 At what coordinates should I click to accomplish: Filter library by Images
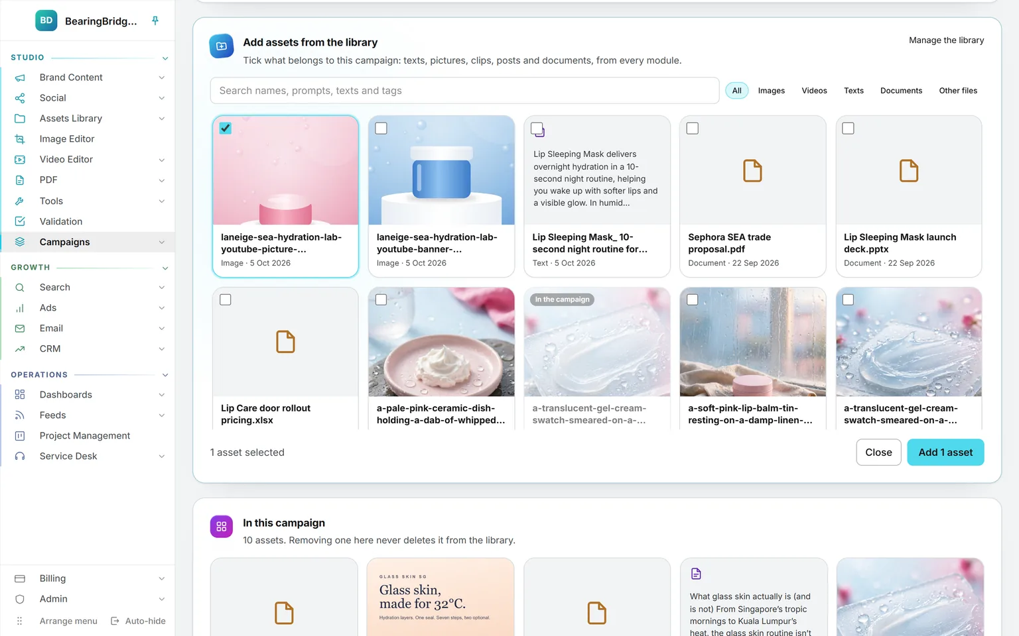[x=772, y=91]
